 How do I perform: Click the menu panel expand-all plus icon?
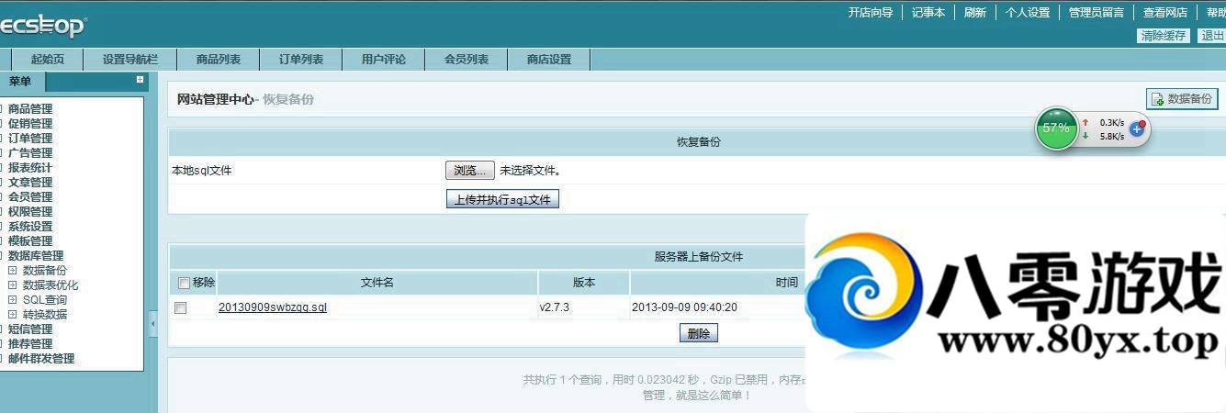140,81
